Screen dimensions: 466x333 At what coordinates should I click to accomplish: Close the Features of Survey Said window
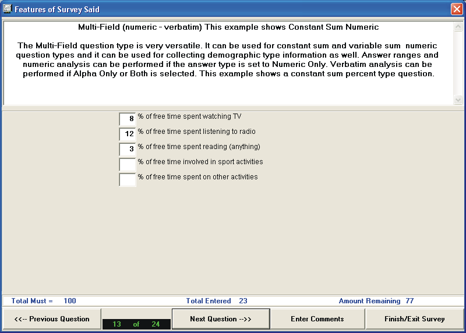tap(457, 9)
